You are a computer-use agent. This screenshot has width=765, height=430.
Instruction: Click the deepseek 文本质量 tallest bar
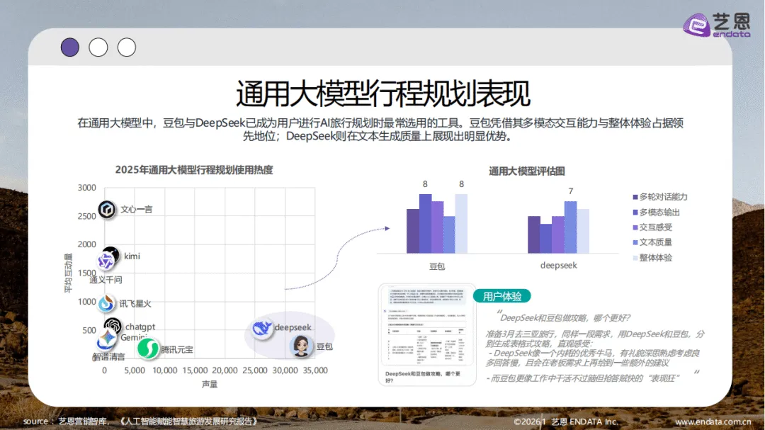570,227
